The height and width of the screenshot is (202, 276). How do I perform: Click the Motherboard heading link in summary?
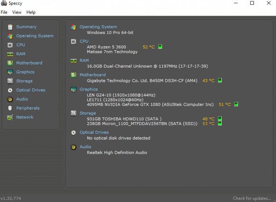(92, 75)
